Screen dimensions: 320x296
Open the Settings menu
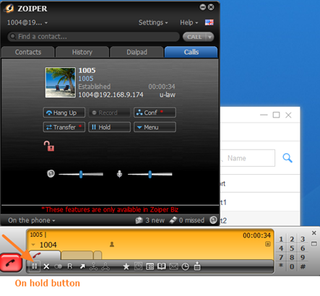pos(153,22)
